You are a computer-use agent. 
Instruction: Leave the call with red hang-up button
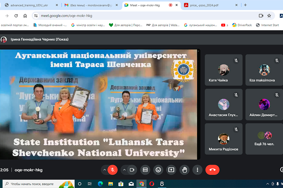213,170
